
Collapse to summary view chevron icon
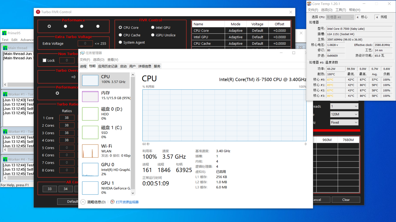point(83,202)
